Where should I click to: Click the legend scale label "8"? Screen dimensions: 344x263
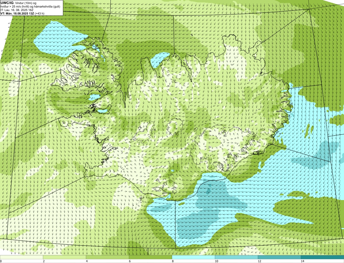pos(173,261)
